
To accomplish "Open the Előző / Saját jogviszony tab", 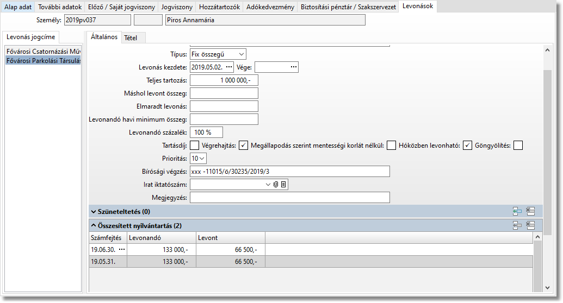I will (121, 7).
